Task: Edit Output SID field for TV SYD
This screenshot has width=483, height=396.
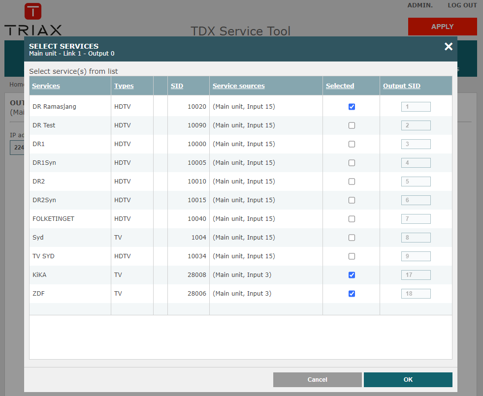Action: (x=416, y=256)
